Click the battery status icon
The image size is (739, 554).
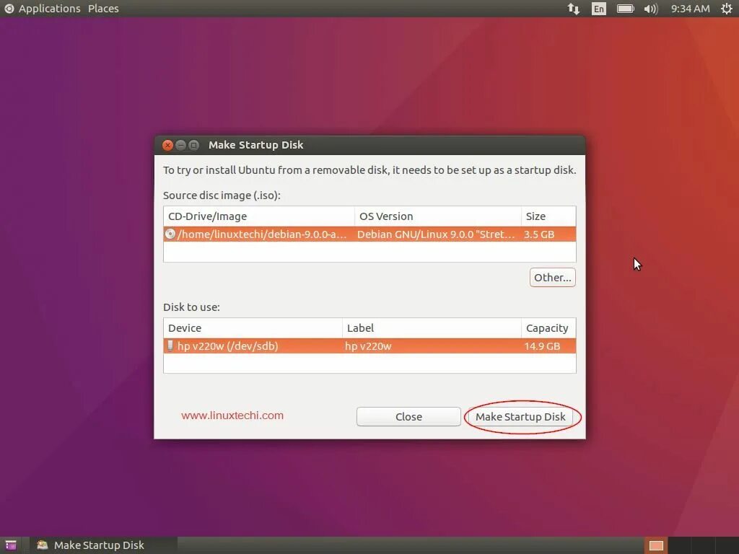626,9
